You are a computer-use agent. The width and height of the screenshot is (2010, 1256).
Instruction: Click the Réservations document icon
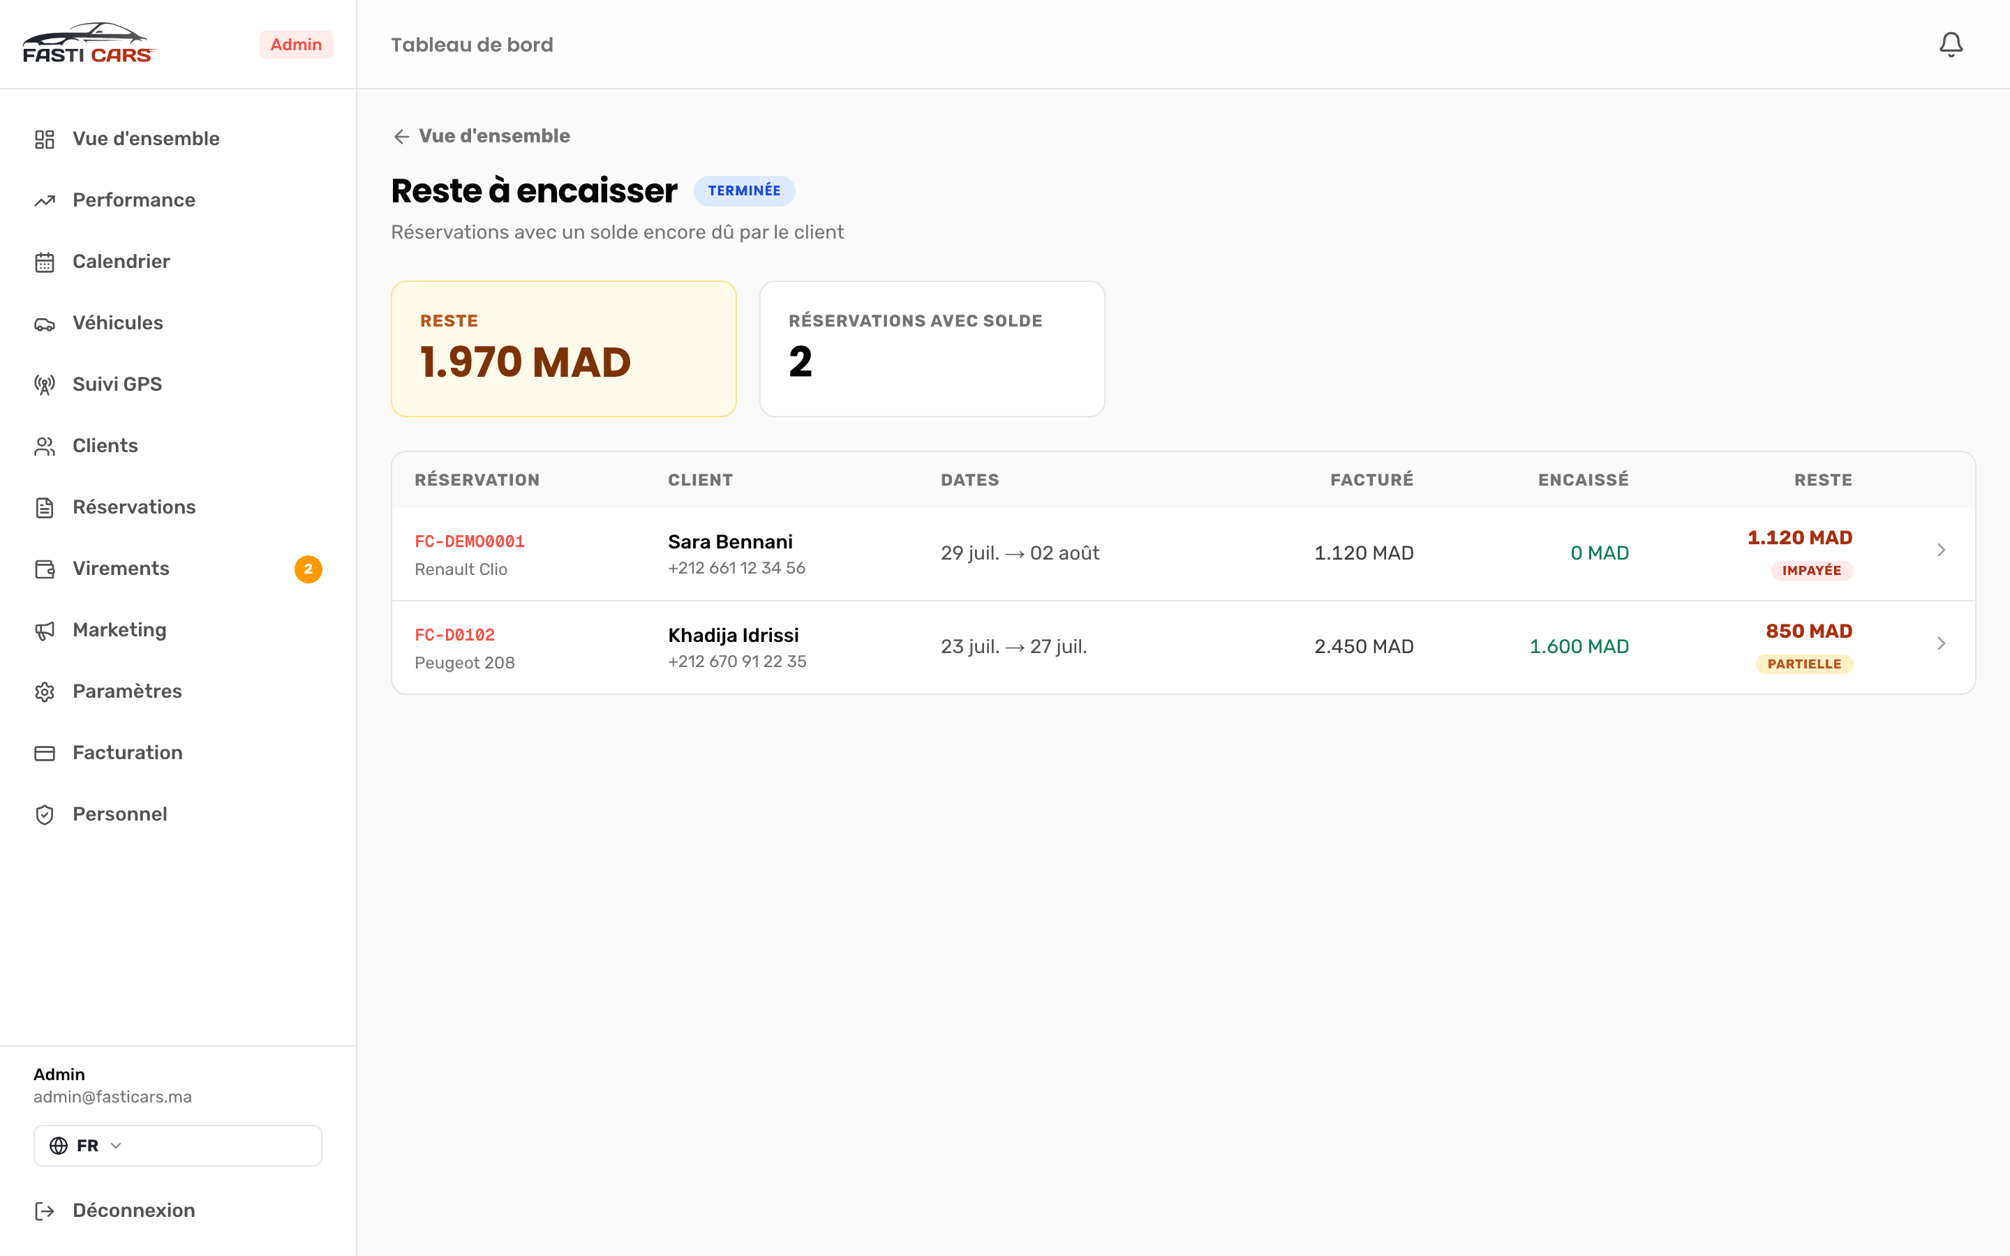pyautogui.click(x=45, y=507)
